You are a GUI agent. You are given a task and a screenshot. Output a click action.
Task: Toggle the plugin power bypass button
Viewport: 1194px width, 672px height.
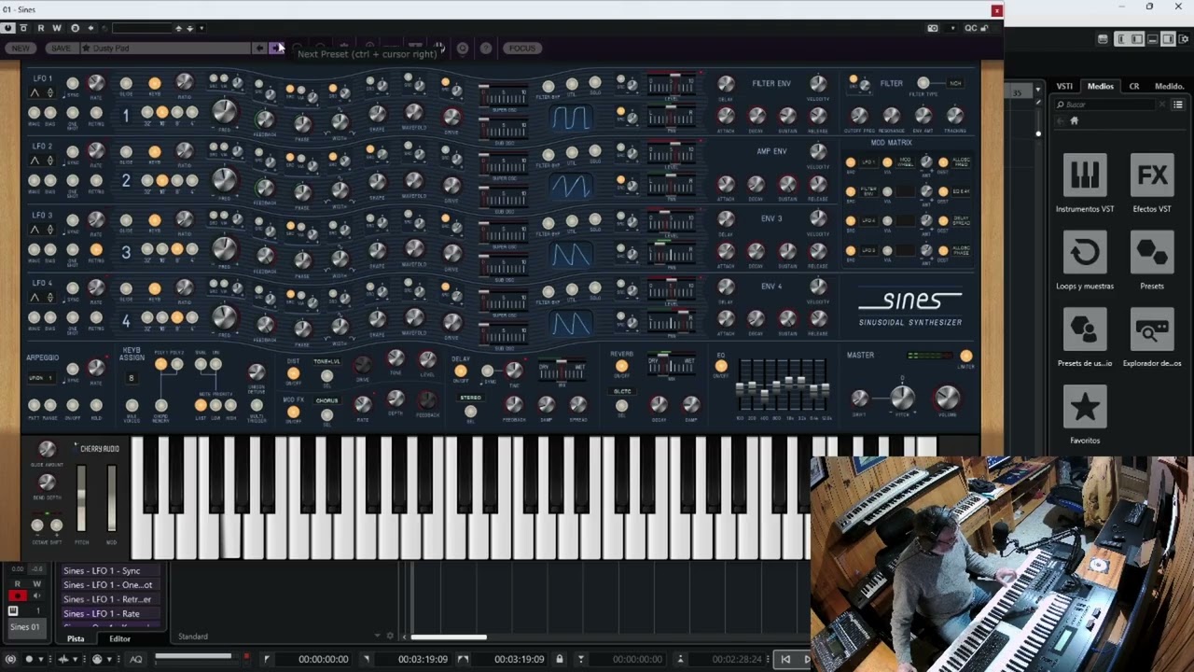pos(8,28)
